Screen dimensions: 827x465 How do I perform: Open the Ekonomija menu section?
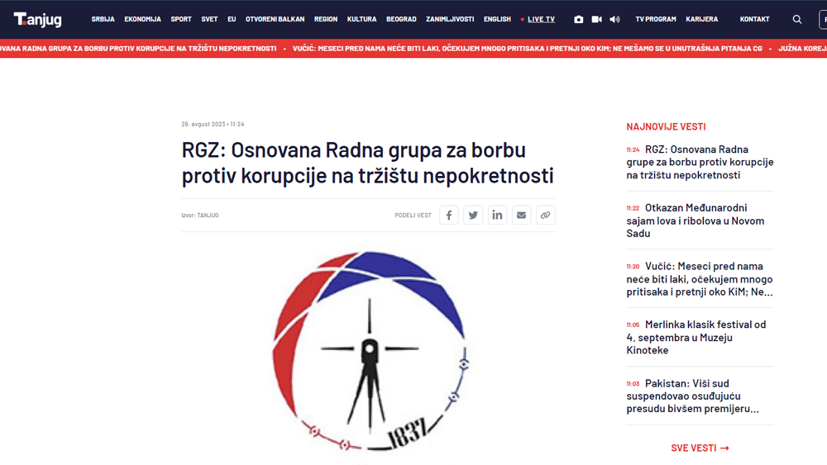[142, 19]
